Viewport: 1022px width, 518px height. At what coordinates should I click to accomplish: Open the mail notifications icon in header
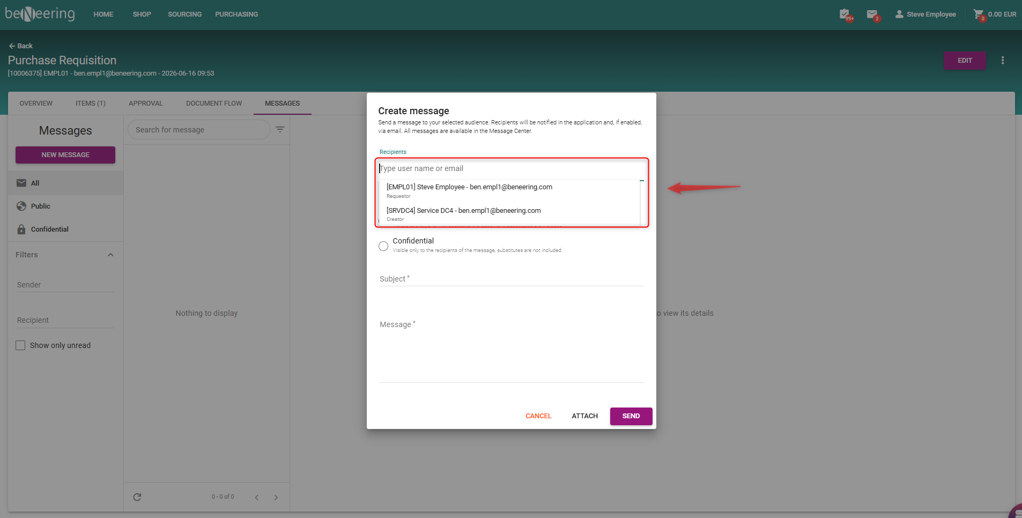(x=872, y=14)
